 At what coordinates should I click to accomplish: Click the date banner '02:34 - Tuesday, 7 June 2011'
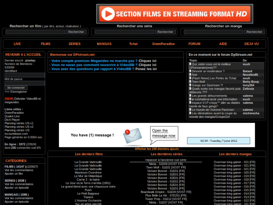pos(218,141)
